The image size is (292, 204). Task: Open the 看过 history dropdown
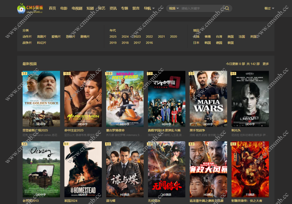coord(269,8)
